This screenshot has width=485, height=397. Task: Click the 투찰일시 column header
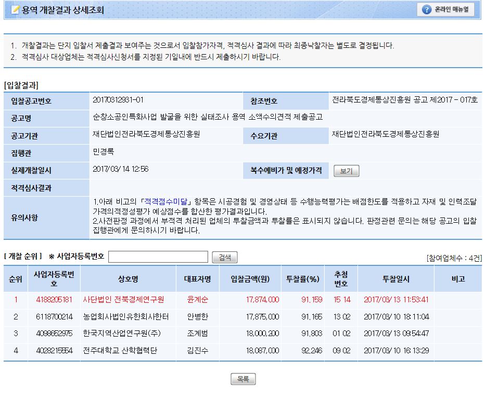(x=396, y=279)
